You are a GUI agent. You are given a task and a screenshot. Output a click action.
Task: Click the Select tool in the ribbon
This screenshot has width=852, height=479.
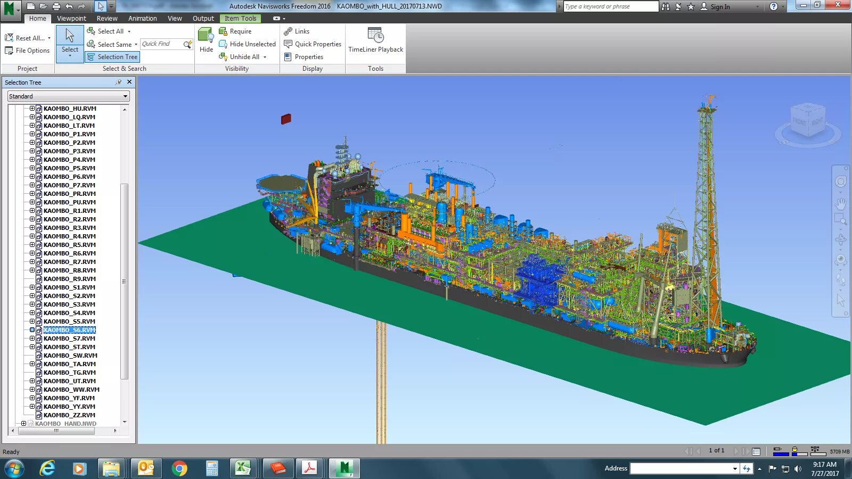click(70, 43)
